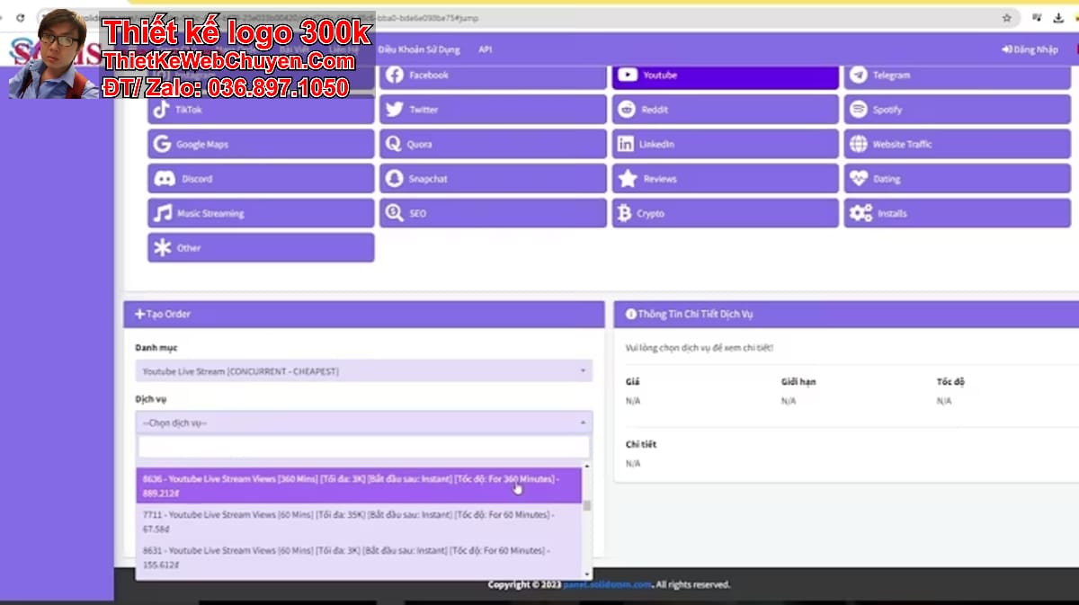Click the Đăng Nhập login link
The width and height of the screenshot is (1079, 605).
pyautogui.click(x=1030, y=49)
